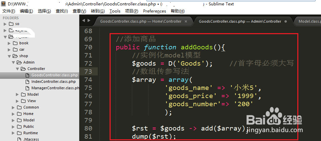Open the 项目(P) menu
Screen dimensions: 321x141
click(132, 11)
